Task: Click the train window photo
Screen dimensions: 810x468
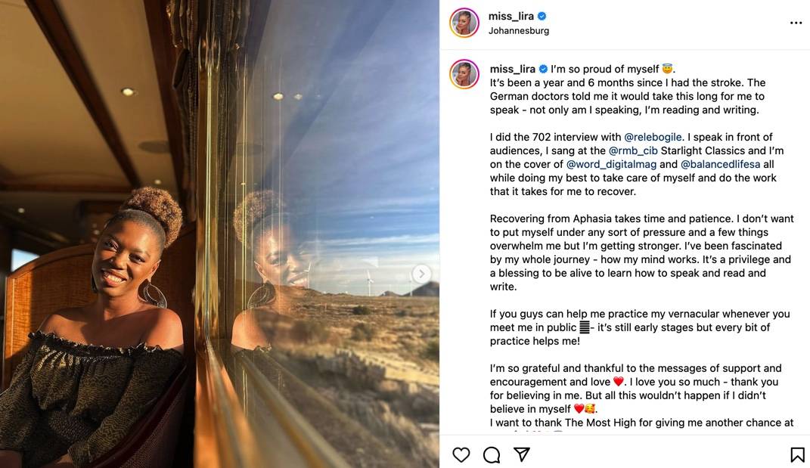Action: (x=219, y=234)
